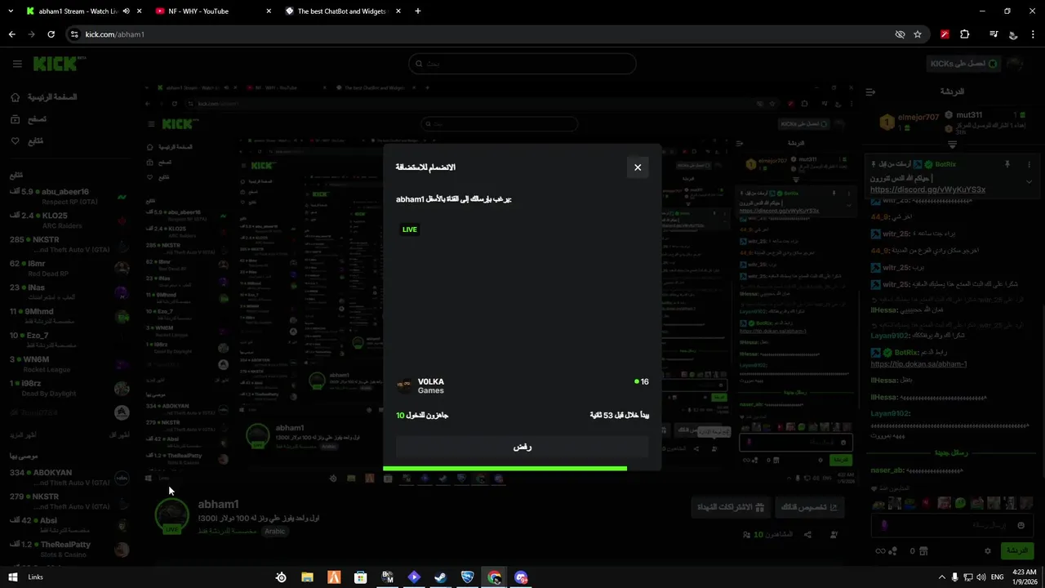This screenshot has width=1045, height=588.
Task: Click the infinity icon in the chat footer
Action: coord(880,551)
